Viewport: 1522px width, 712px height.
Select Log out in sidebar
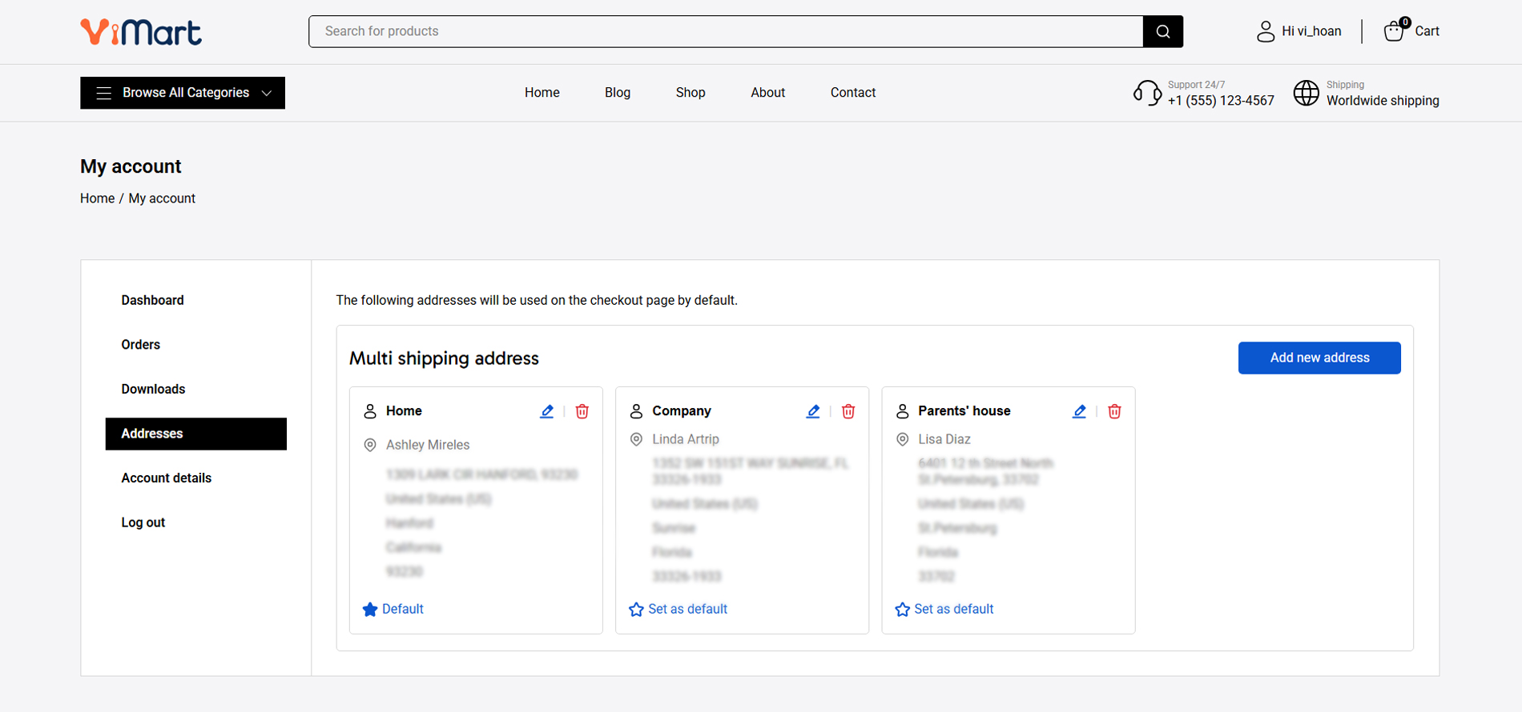(x=143, y=522)
